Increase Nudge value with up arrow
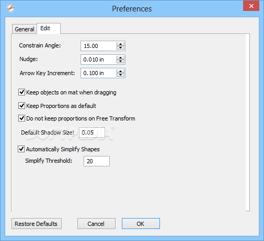 (120, 57)
